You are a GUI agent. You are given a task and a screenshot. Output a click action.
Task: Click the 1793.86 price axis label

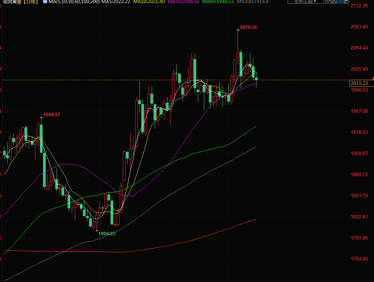359,237
